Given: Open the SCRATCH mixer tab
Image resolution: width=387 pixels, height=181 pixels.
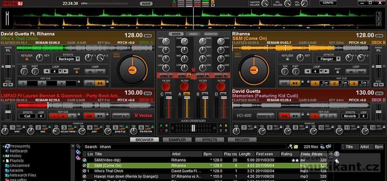Looking at the screenshot, I should tap(211, 34).
